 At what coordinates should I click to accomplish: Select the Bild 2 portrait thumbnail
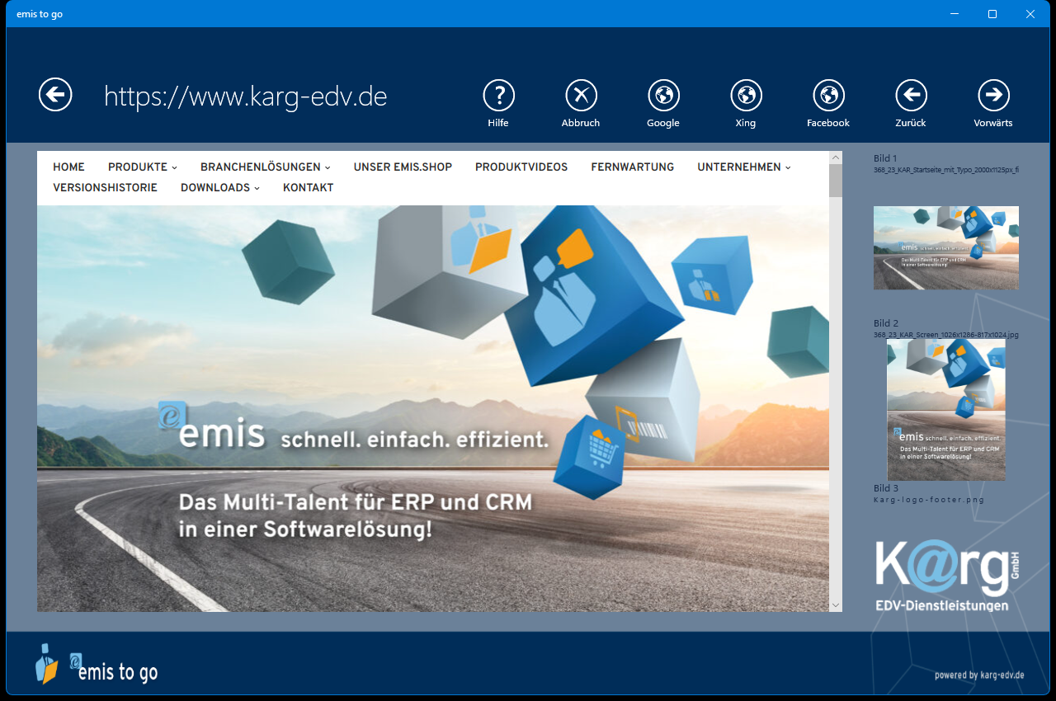tap(946, 410)
